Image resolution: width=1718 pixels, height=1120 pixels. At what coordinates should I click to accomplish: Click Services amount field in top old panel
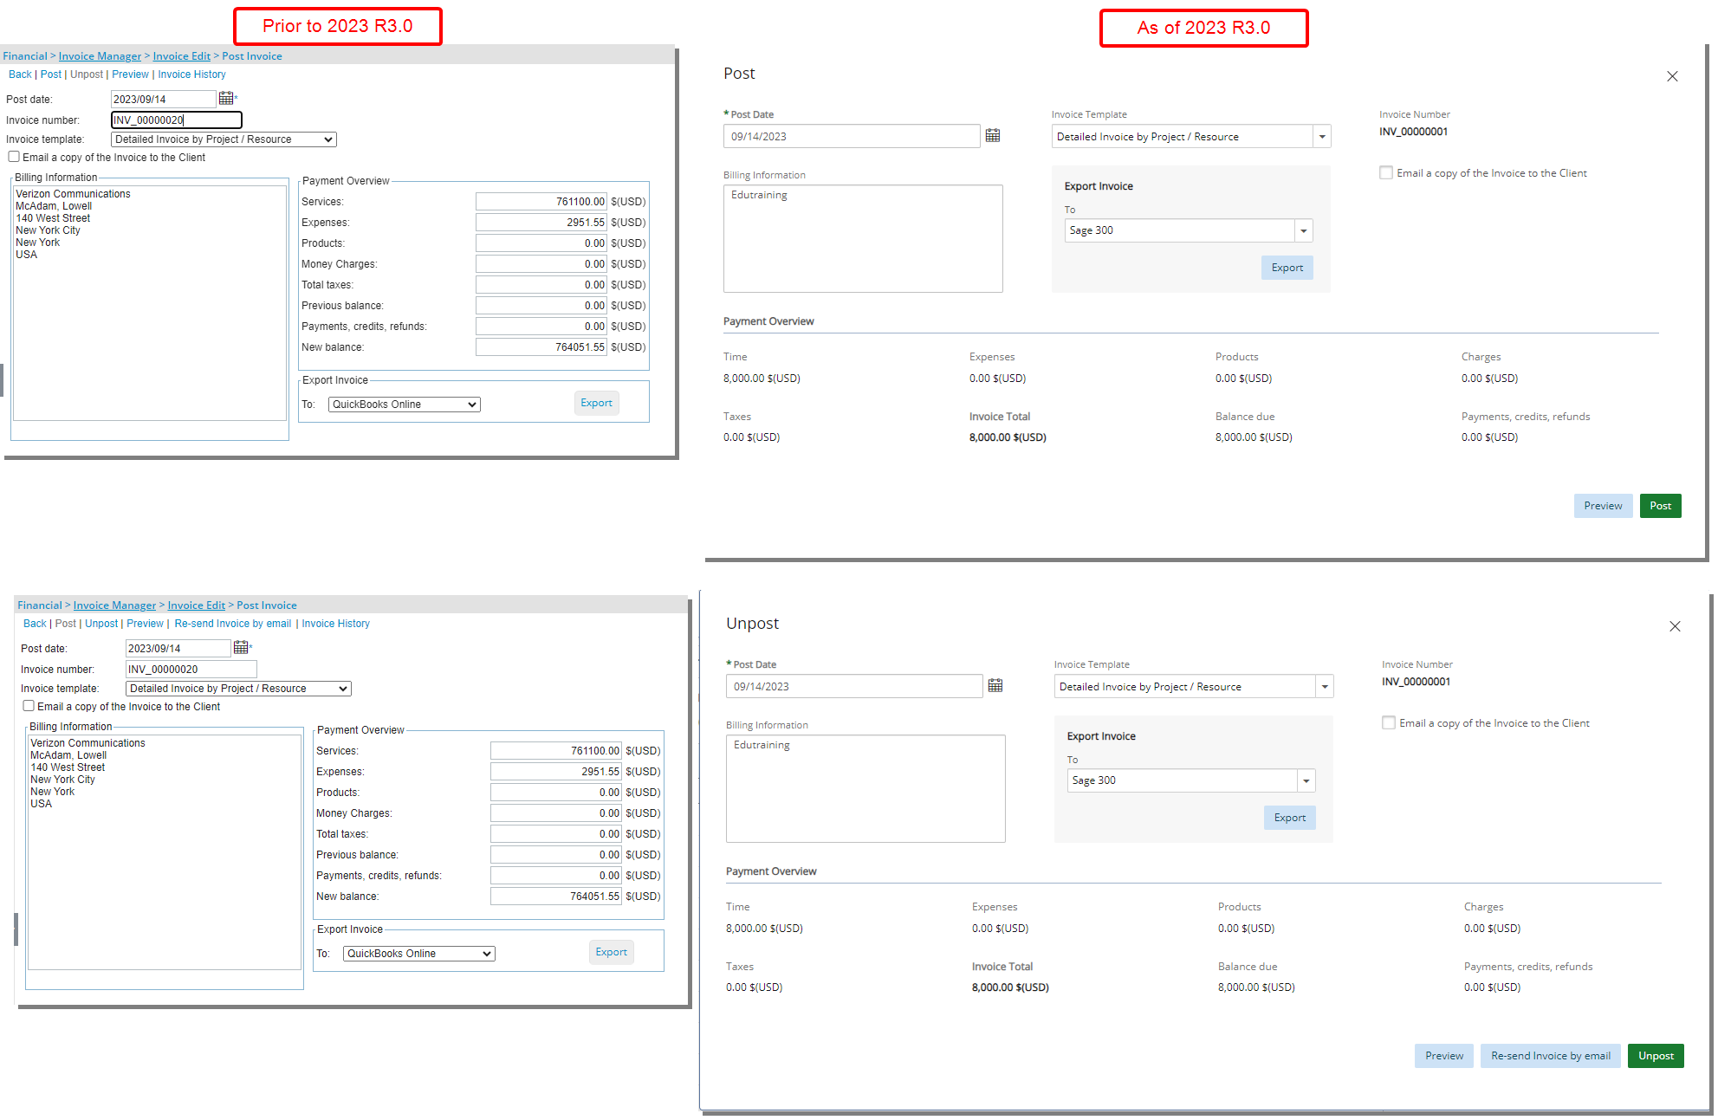(541, 202)
